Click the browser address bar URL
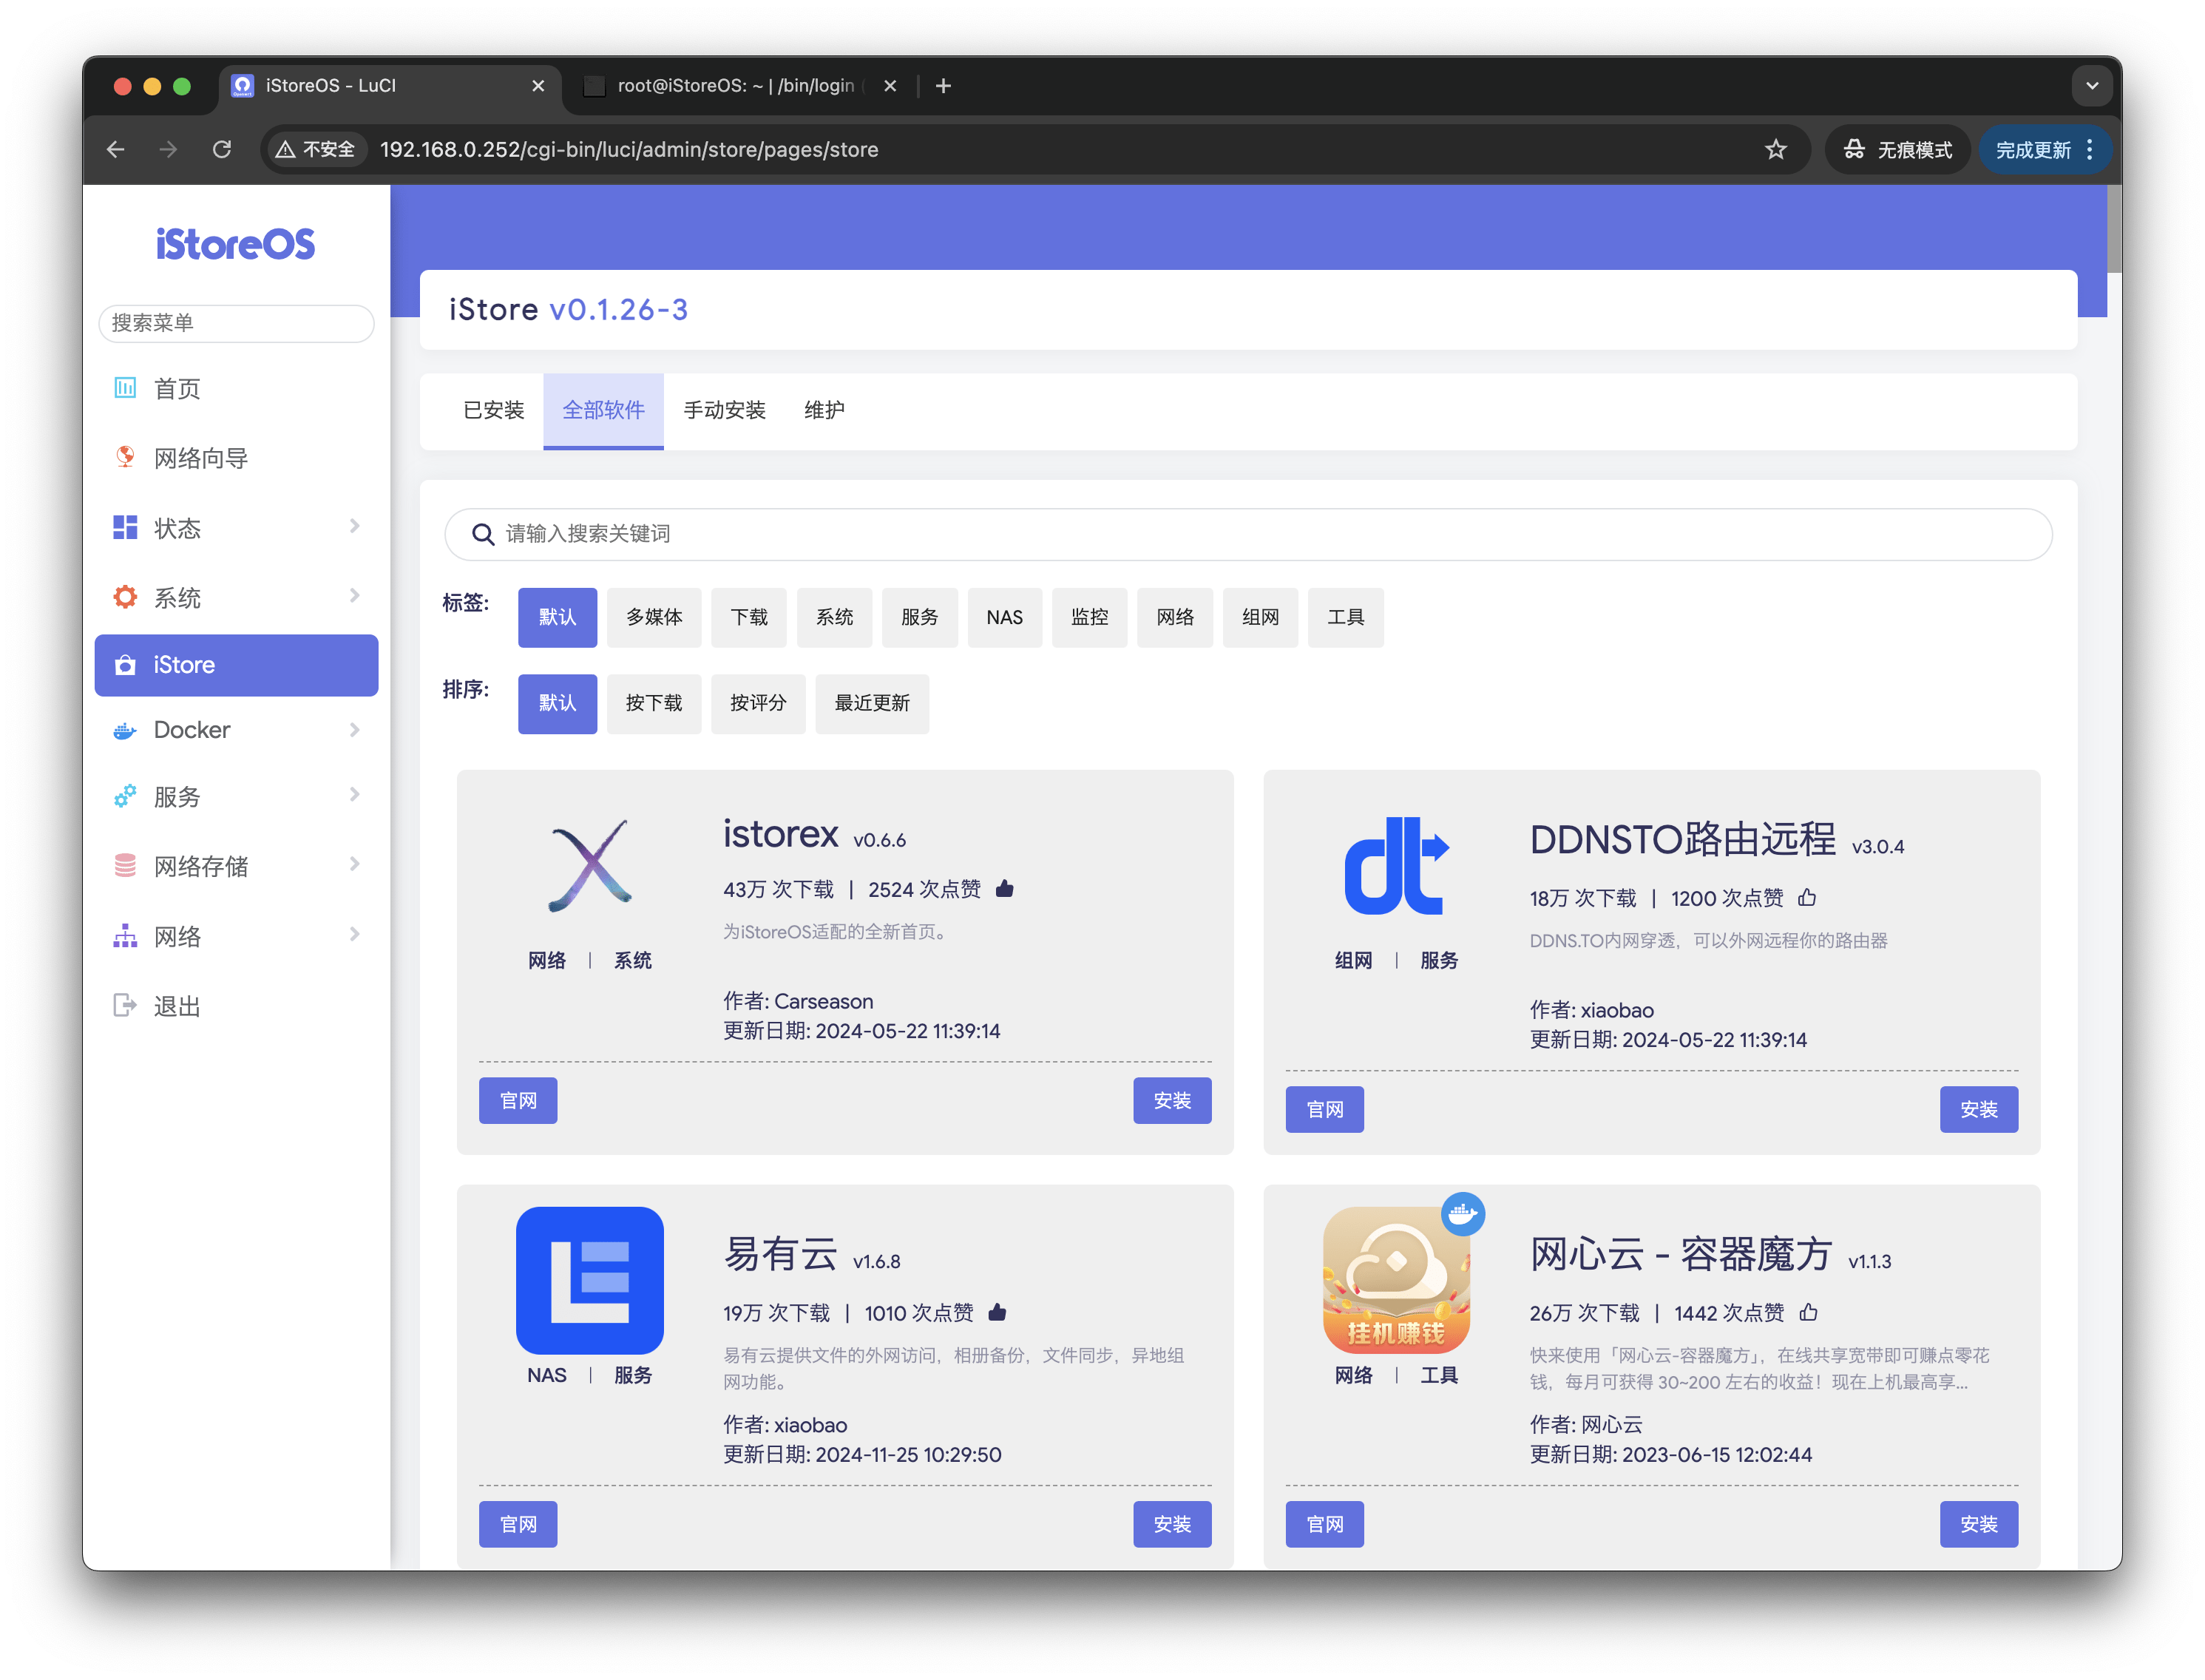This screenshot has width=2205, height=1680. [x=629, y=149]
